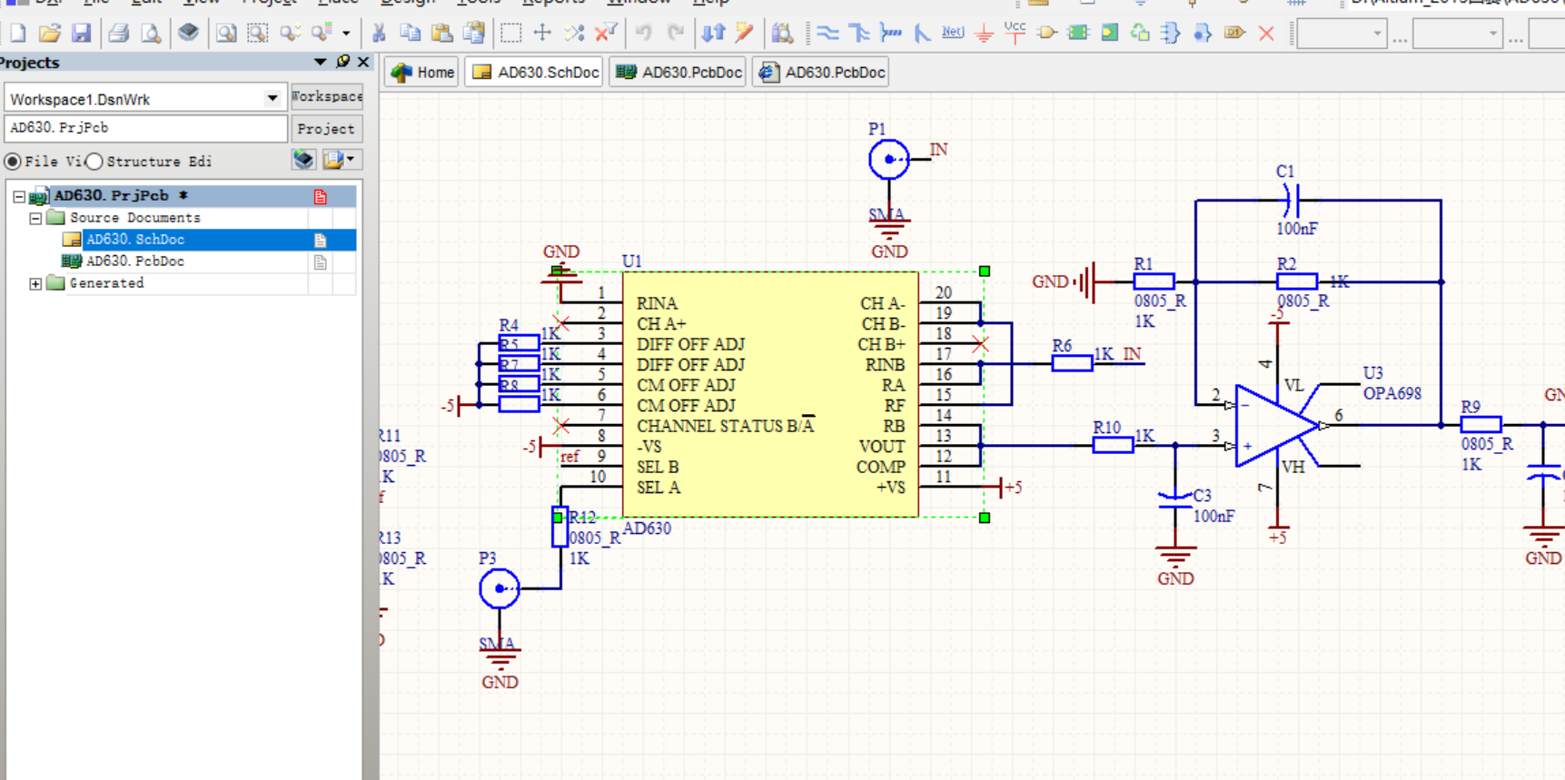Place a No ERC red X marker
The image size is (1565, 780).
point(1266,34)
